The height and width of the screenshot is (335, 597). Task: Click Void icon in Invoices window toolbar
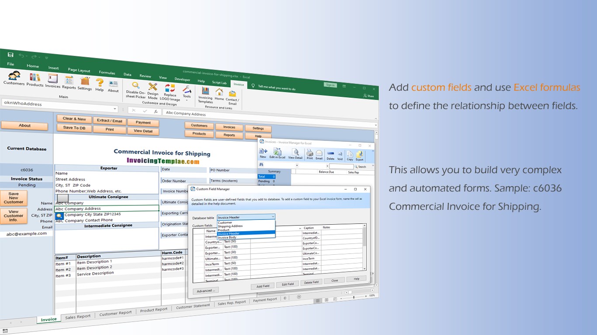point(340,155)
